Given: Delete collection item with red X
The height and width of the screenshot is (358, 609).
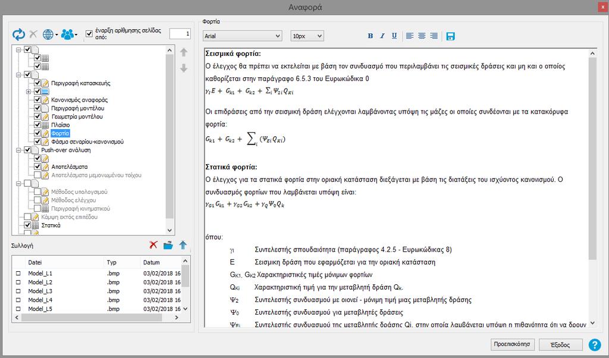Looking at the screenshot, I should (x=153, y=245).
